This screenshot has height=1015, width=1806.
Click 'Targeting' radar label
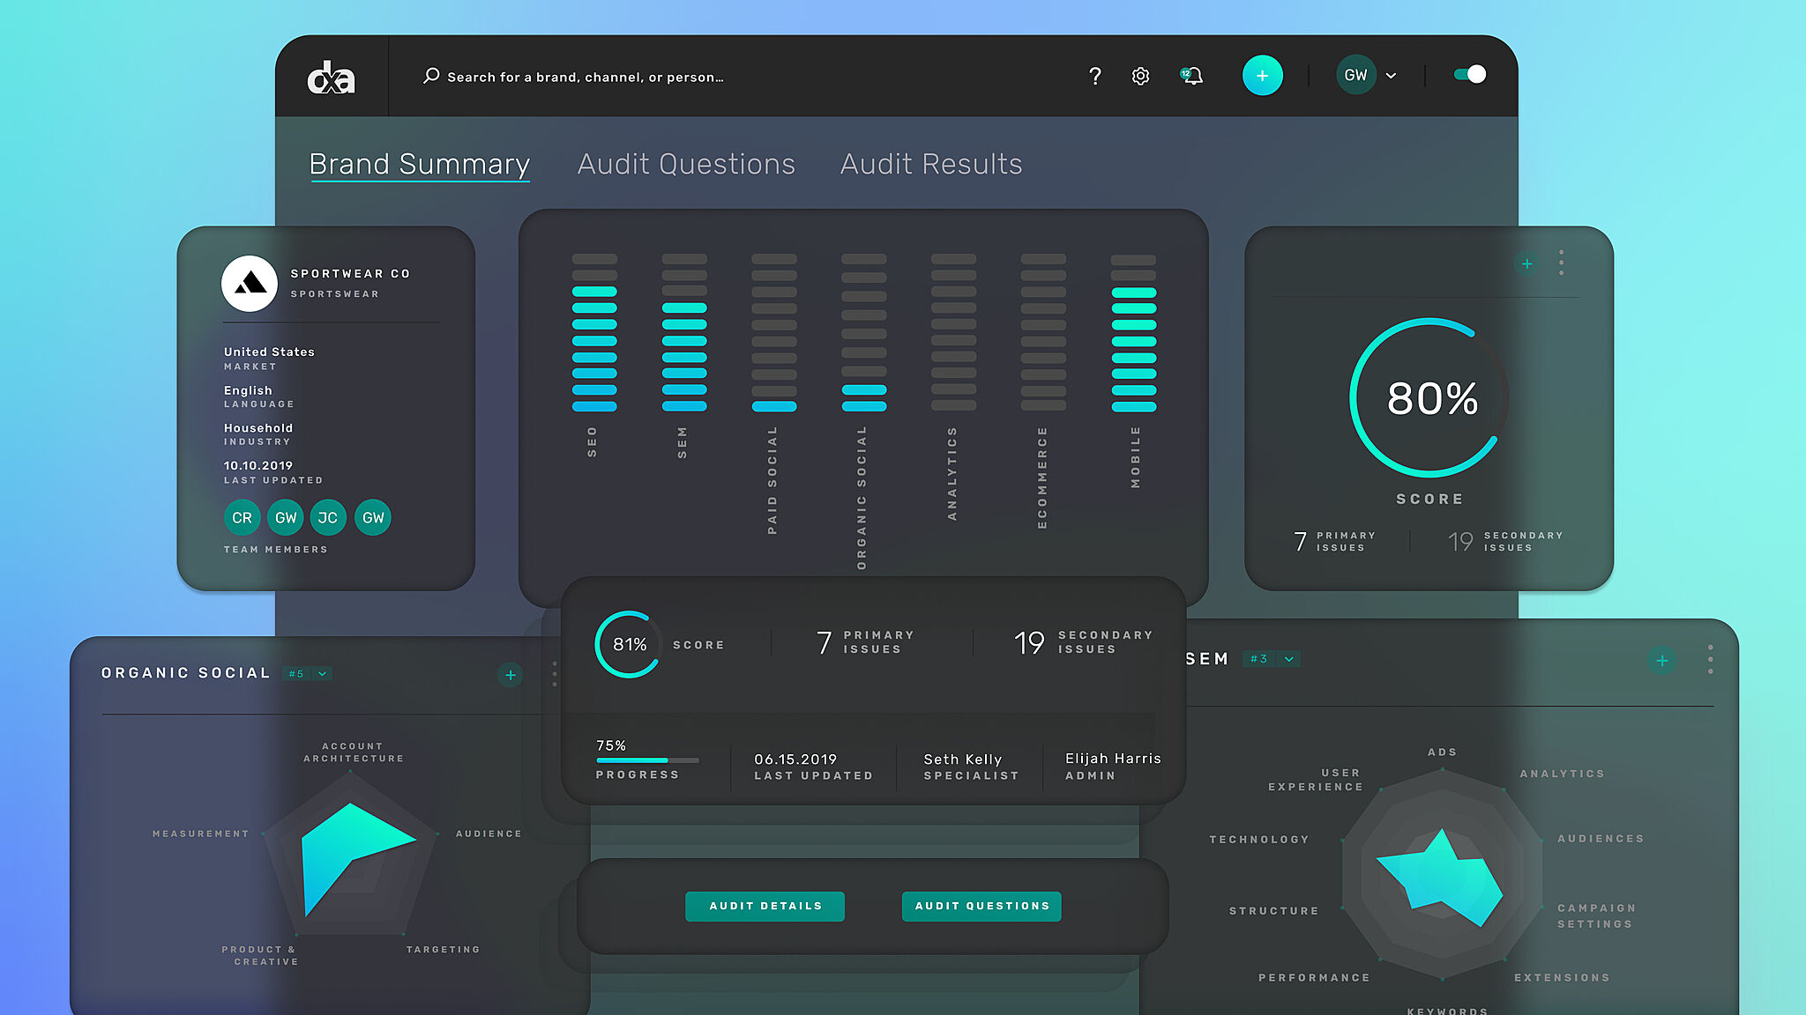point(444,950)
